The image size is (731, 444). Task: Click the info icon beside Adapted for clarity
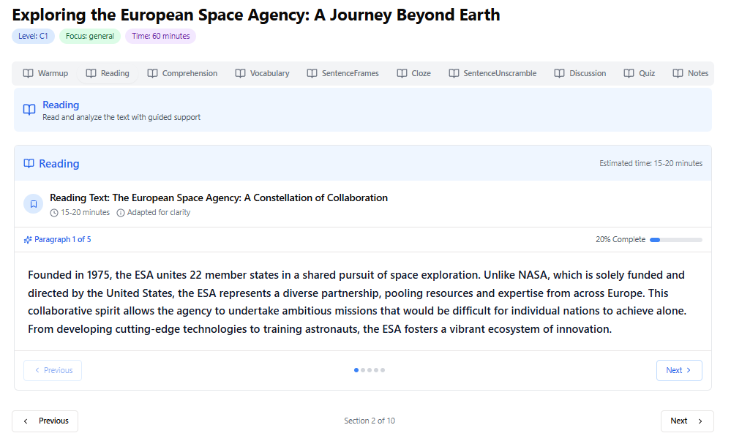[x=121, y=213]
